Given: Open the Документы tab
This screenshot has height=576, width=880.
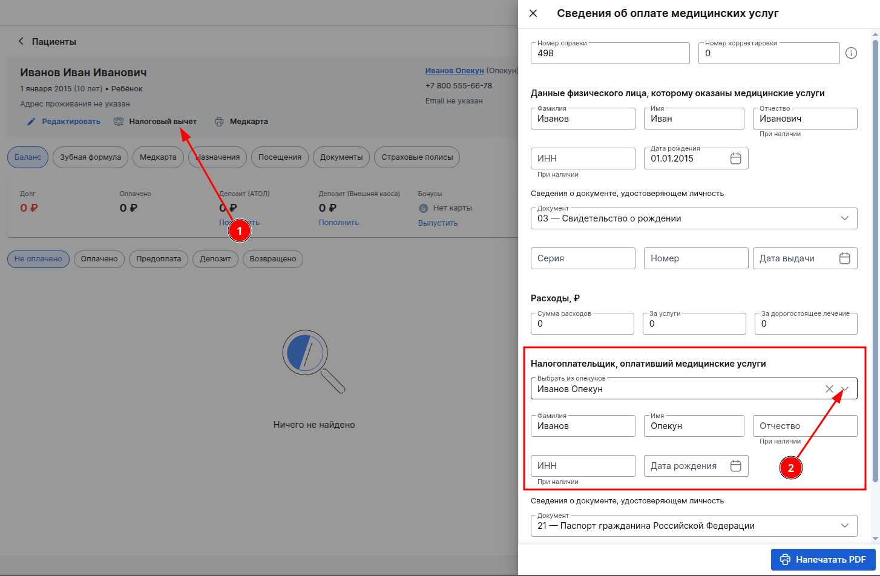Looking at the screenshot, I should (x=341, y=157).
